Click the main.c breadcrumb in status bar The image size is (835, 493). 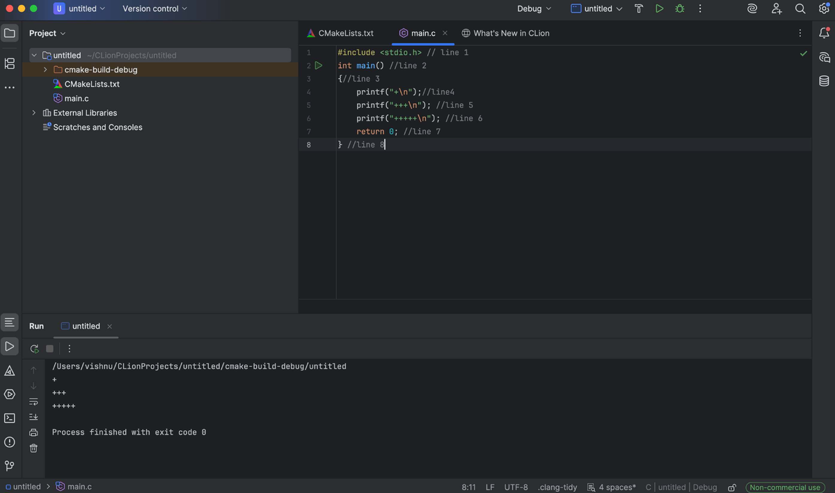74,487
